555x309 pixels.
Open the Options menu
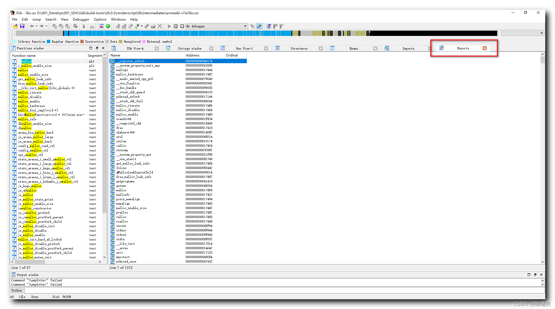click(x=100, y=19)
